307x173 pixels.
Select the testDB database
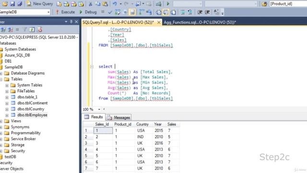click(10, 157)
